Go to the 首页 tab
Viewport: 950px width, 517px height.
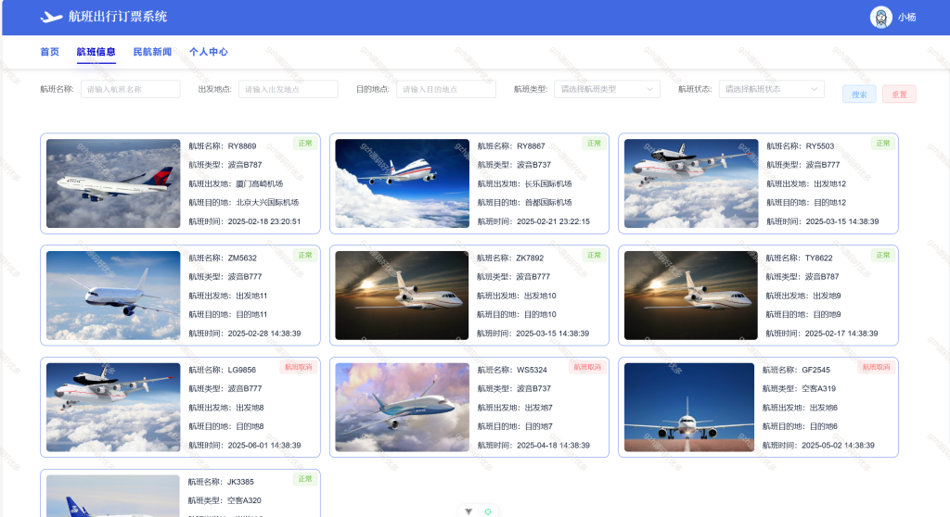50,52
